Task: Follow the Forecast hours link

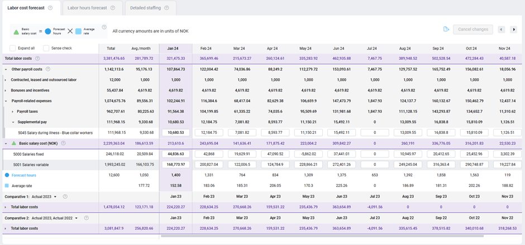Action: pyautogui.click(x=25, y=175)
